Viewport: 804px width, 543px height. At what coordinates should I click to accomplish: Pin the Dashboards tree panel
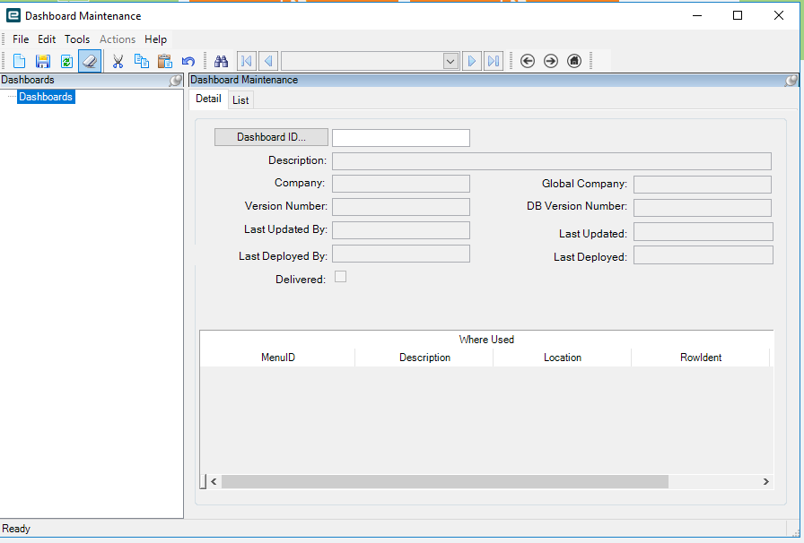[x=175, y=80]
